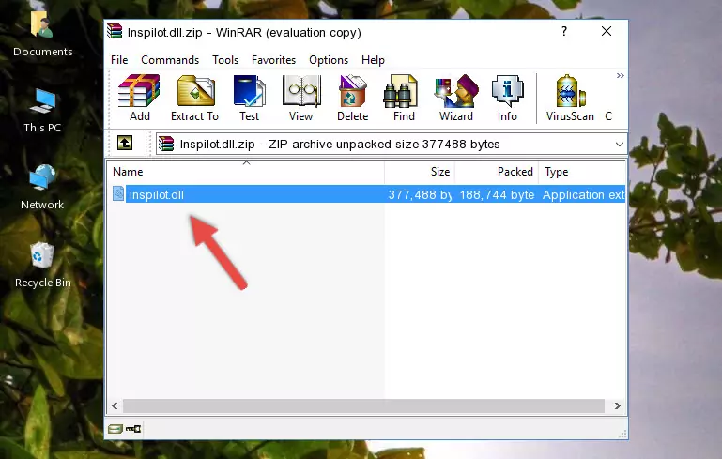Open the File menu
The width and height of the screenshot is (722, 459).
119,60
